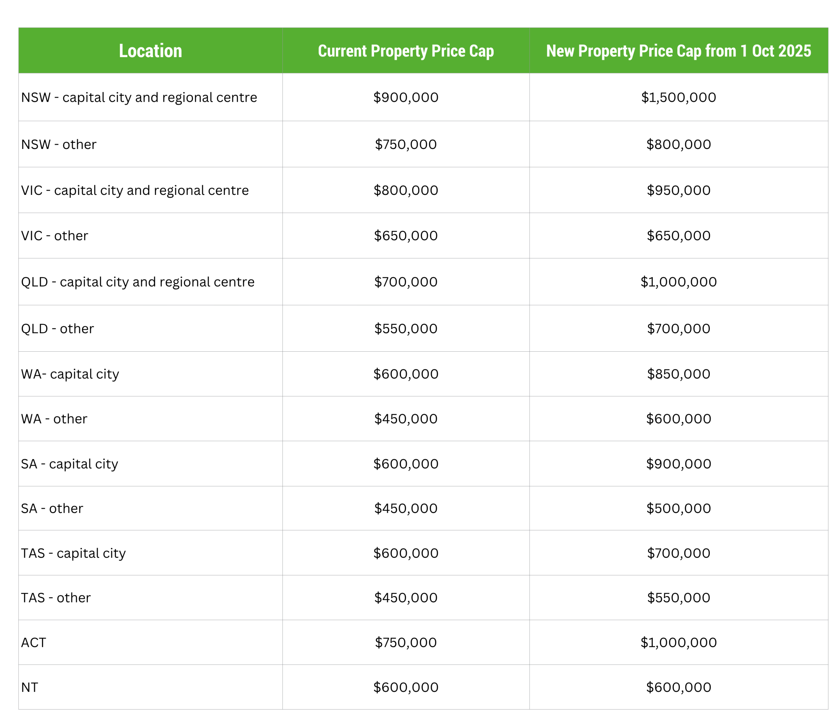Viewport: 840px width, 728px height.
Task: Click the $1,500,000 new cap value
Action: (678, 97)
